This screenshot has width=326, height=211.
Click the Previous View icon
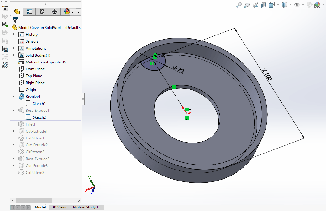255,5
